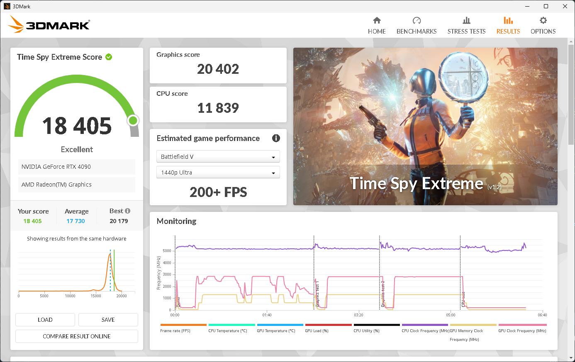Click the NVIDIA GeForce RTX 4090 text
The image size is (575, 362).
[56, 167]
